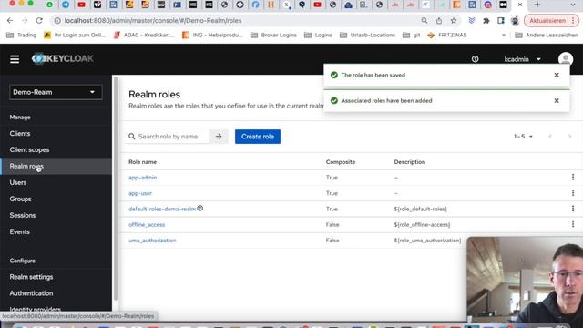The image size is (583, 328).
Task: Click the user avatar icon
Action: pyautogui.click(x=565, y=59)
